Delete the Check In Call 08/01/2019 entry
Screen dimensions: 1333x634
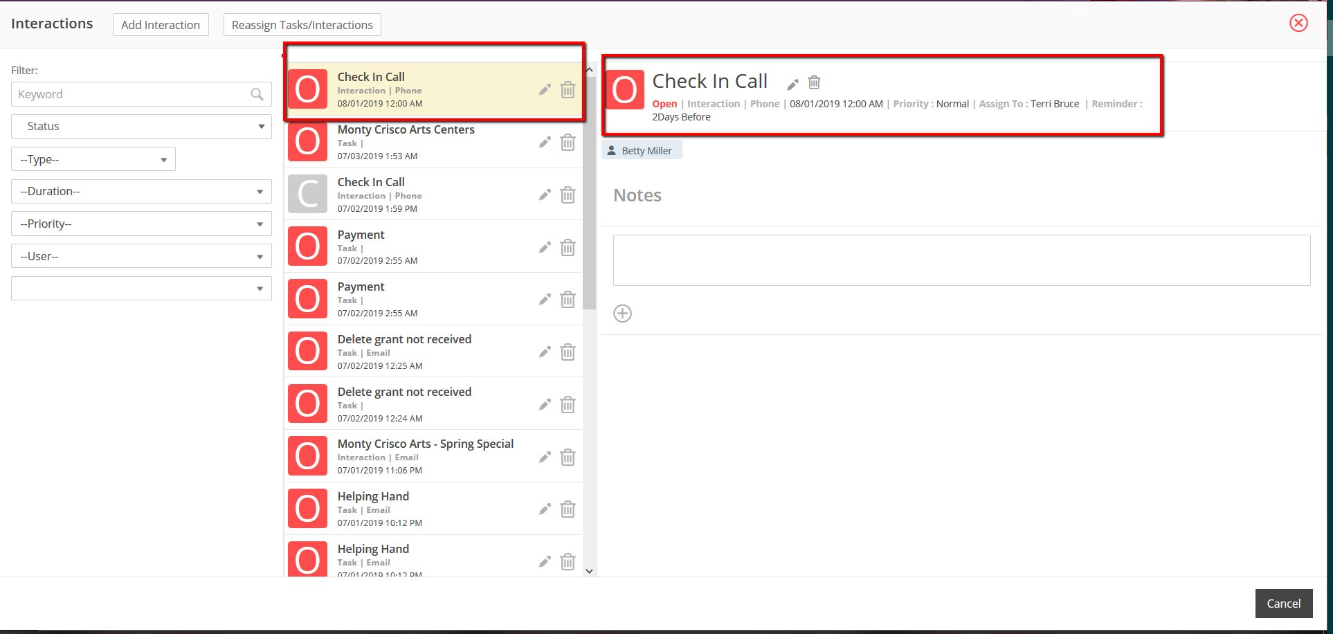point(568,90)
